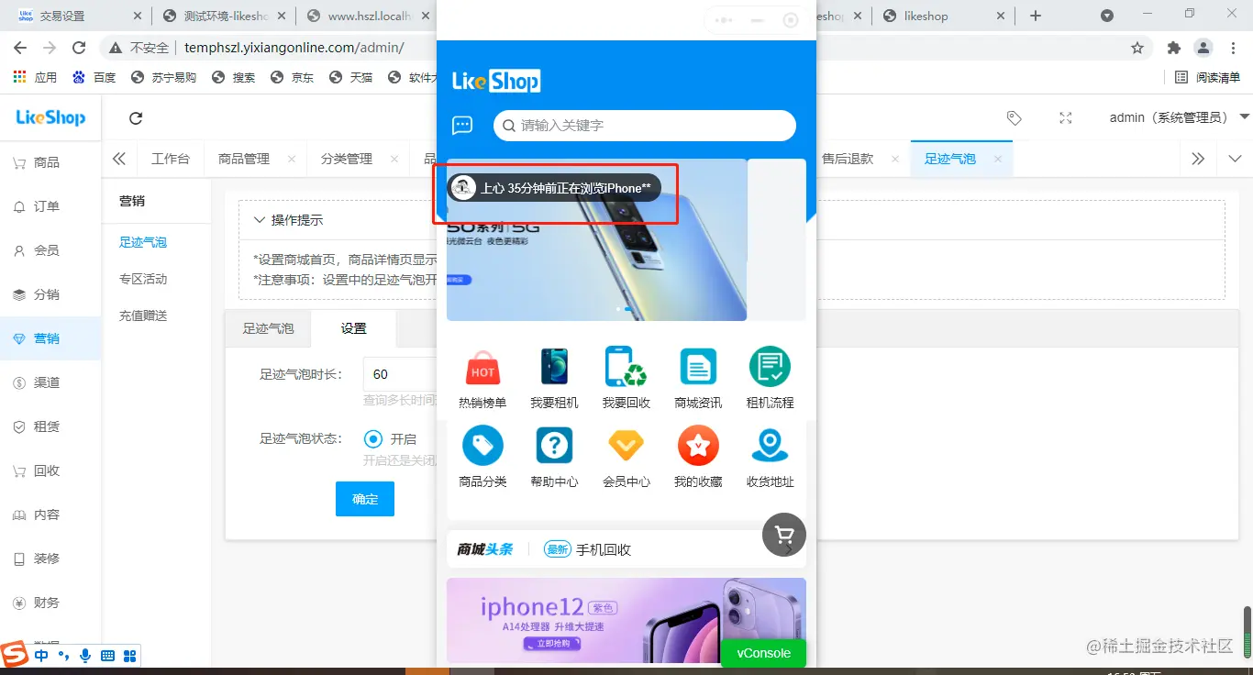Click the 足迹气泡时长 input field
Viewport: 1253px width, 675px height.
click(400, 374)
